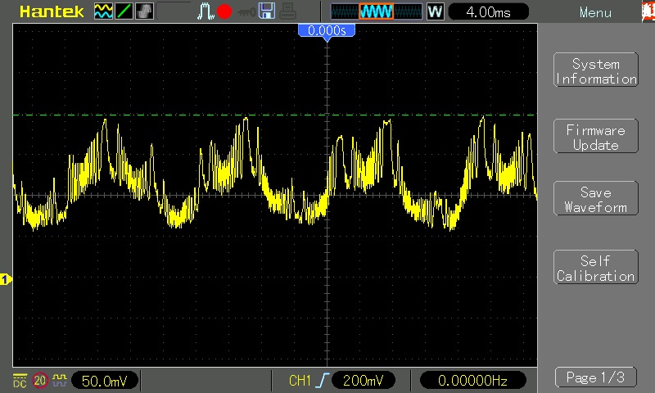Screen dimensions: 655x393
Task: Click the waveform memory overview bar
Action: (x=377, y=11)
